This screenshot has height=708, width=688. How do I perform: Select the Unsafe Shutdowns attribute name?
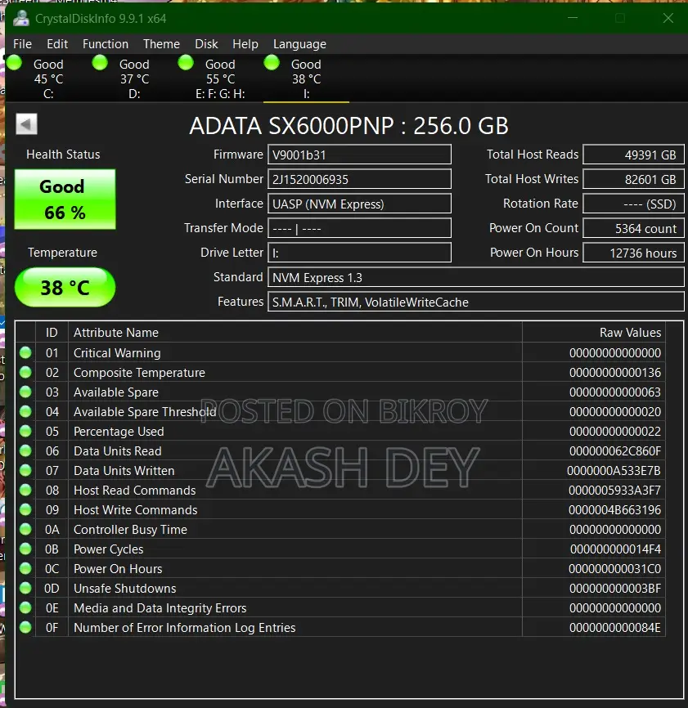click(x=124, y=589)
